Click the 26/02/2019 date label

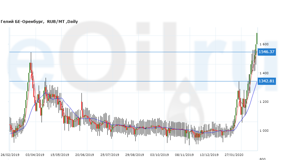click(x=10, y=155)
